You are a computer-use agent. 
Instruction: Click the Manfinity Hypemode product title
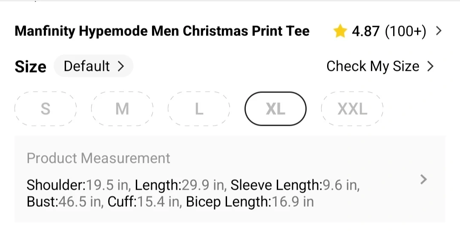(x=162, y=31)
